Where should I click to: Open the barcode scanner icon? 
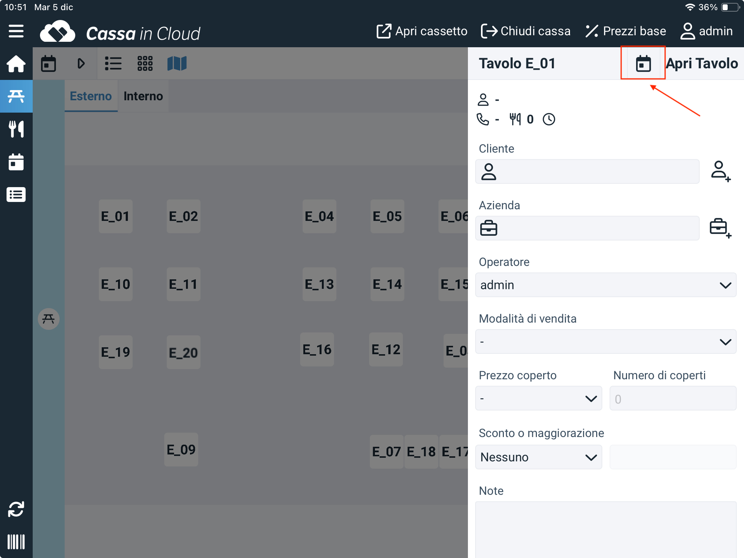click(16, 541)
